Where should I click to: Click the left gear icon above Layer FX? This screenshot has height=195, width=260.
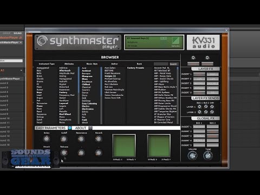coord(193,58)
